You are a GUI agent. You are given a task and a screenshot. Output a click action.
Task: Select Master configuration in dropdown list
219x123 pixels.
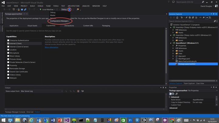tap(53, 15)
